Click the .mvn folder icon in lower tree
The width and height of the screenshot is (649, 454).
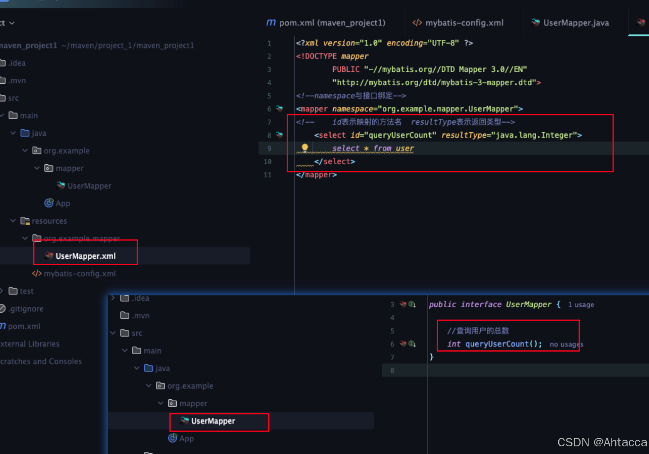[125, 315]
